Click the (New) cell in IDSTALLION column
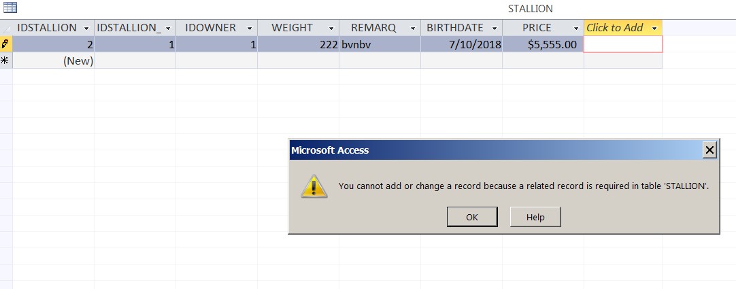The height and width of the screenshot is (289, 736). pos(54,61)
